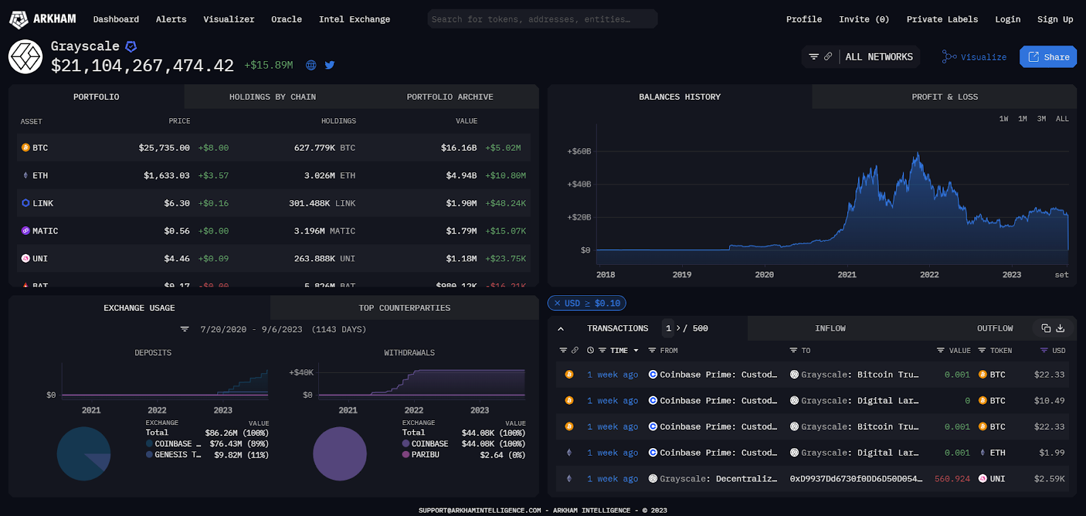Click the ETH icon in portfolio row
Image resolution: width=1086 pixels, height=516 pixels.
[x=26, y=175]
